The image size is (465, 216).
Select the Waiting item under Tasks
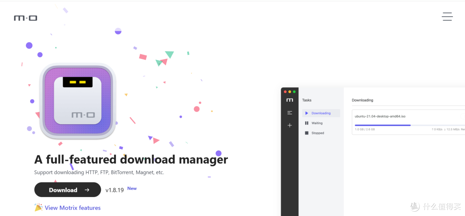321,123
